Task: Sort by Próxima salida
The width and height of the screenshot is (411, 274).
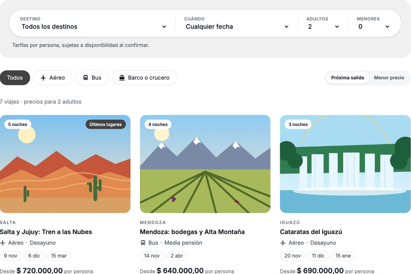Action: (348, 78)
